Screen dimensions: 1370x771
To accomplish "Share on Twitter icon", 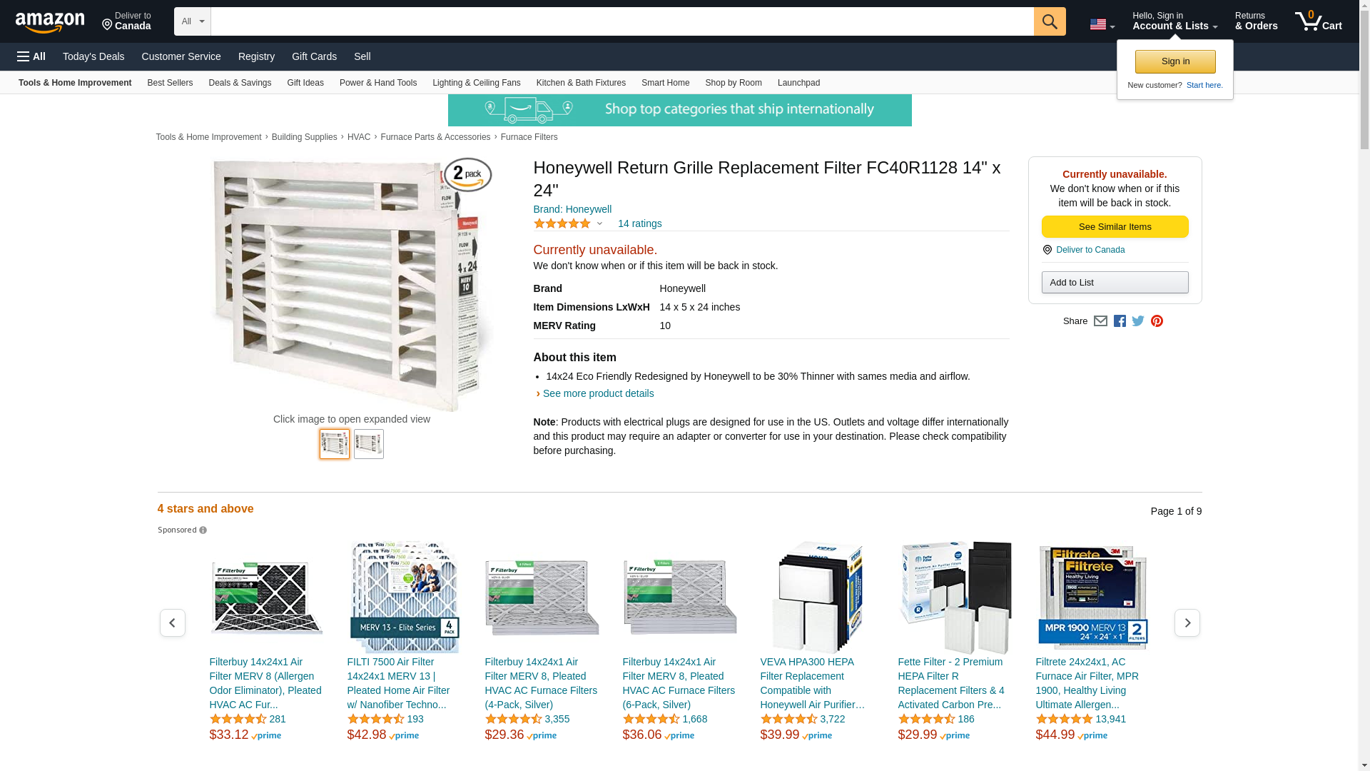I will tap(1138, 321).
